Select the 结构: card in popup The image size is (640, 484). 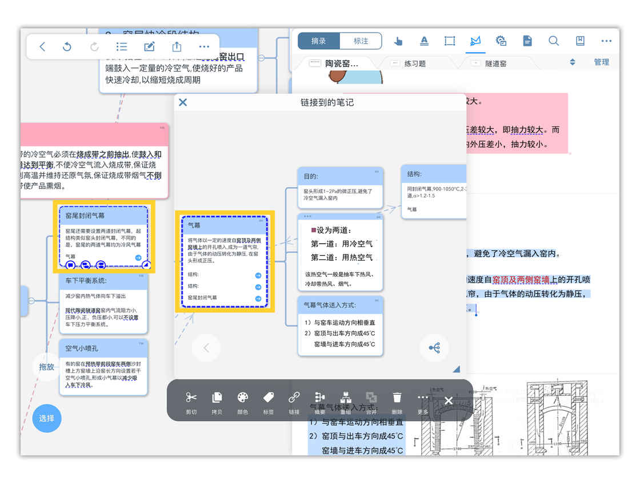434,192
